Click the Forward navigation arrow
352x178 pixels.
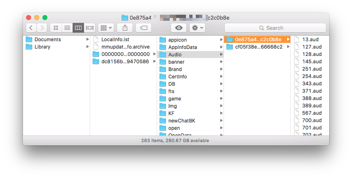click(42, 28)
